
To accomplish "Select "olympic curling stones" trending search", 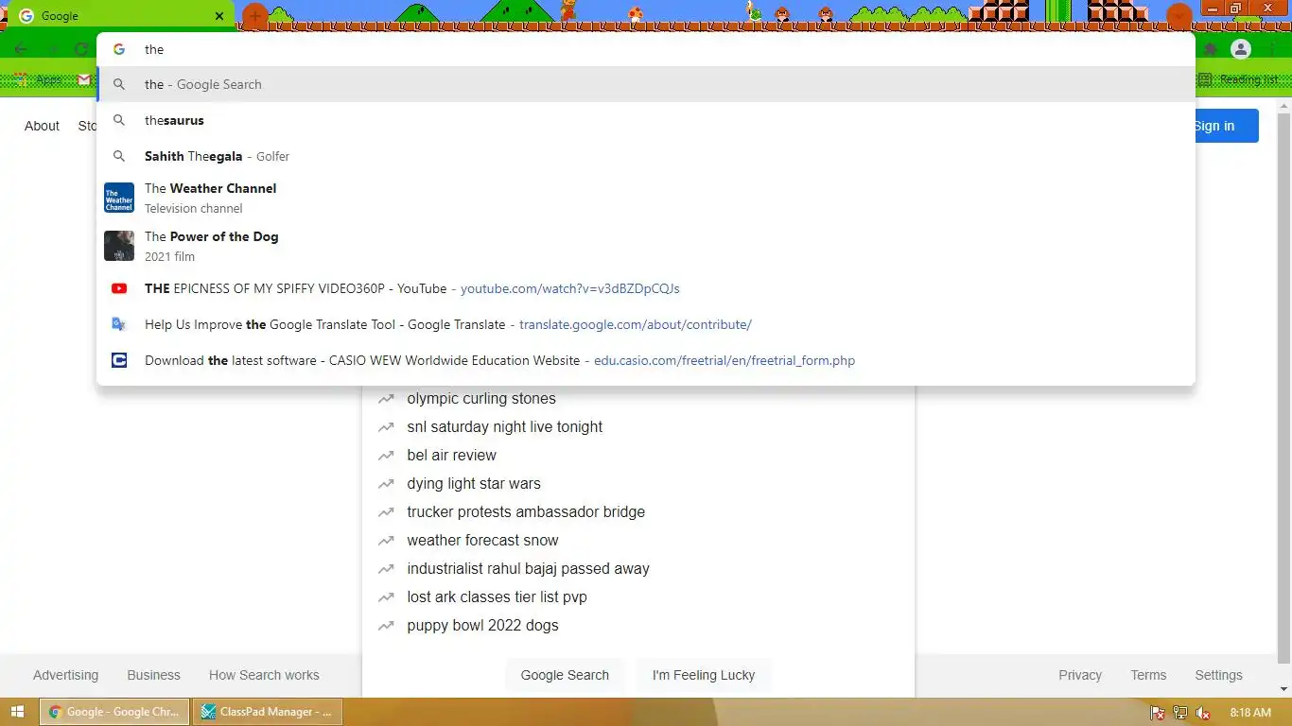I will [x=638, y=399].
